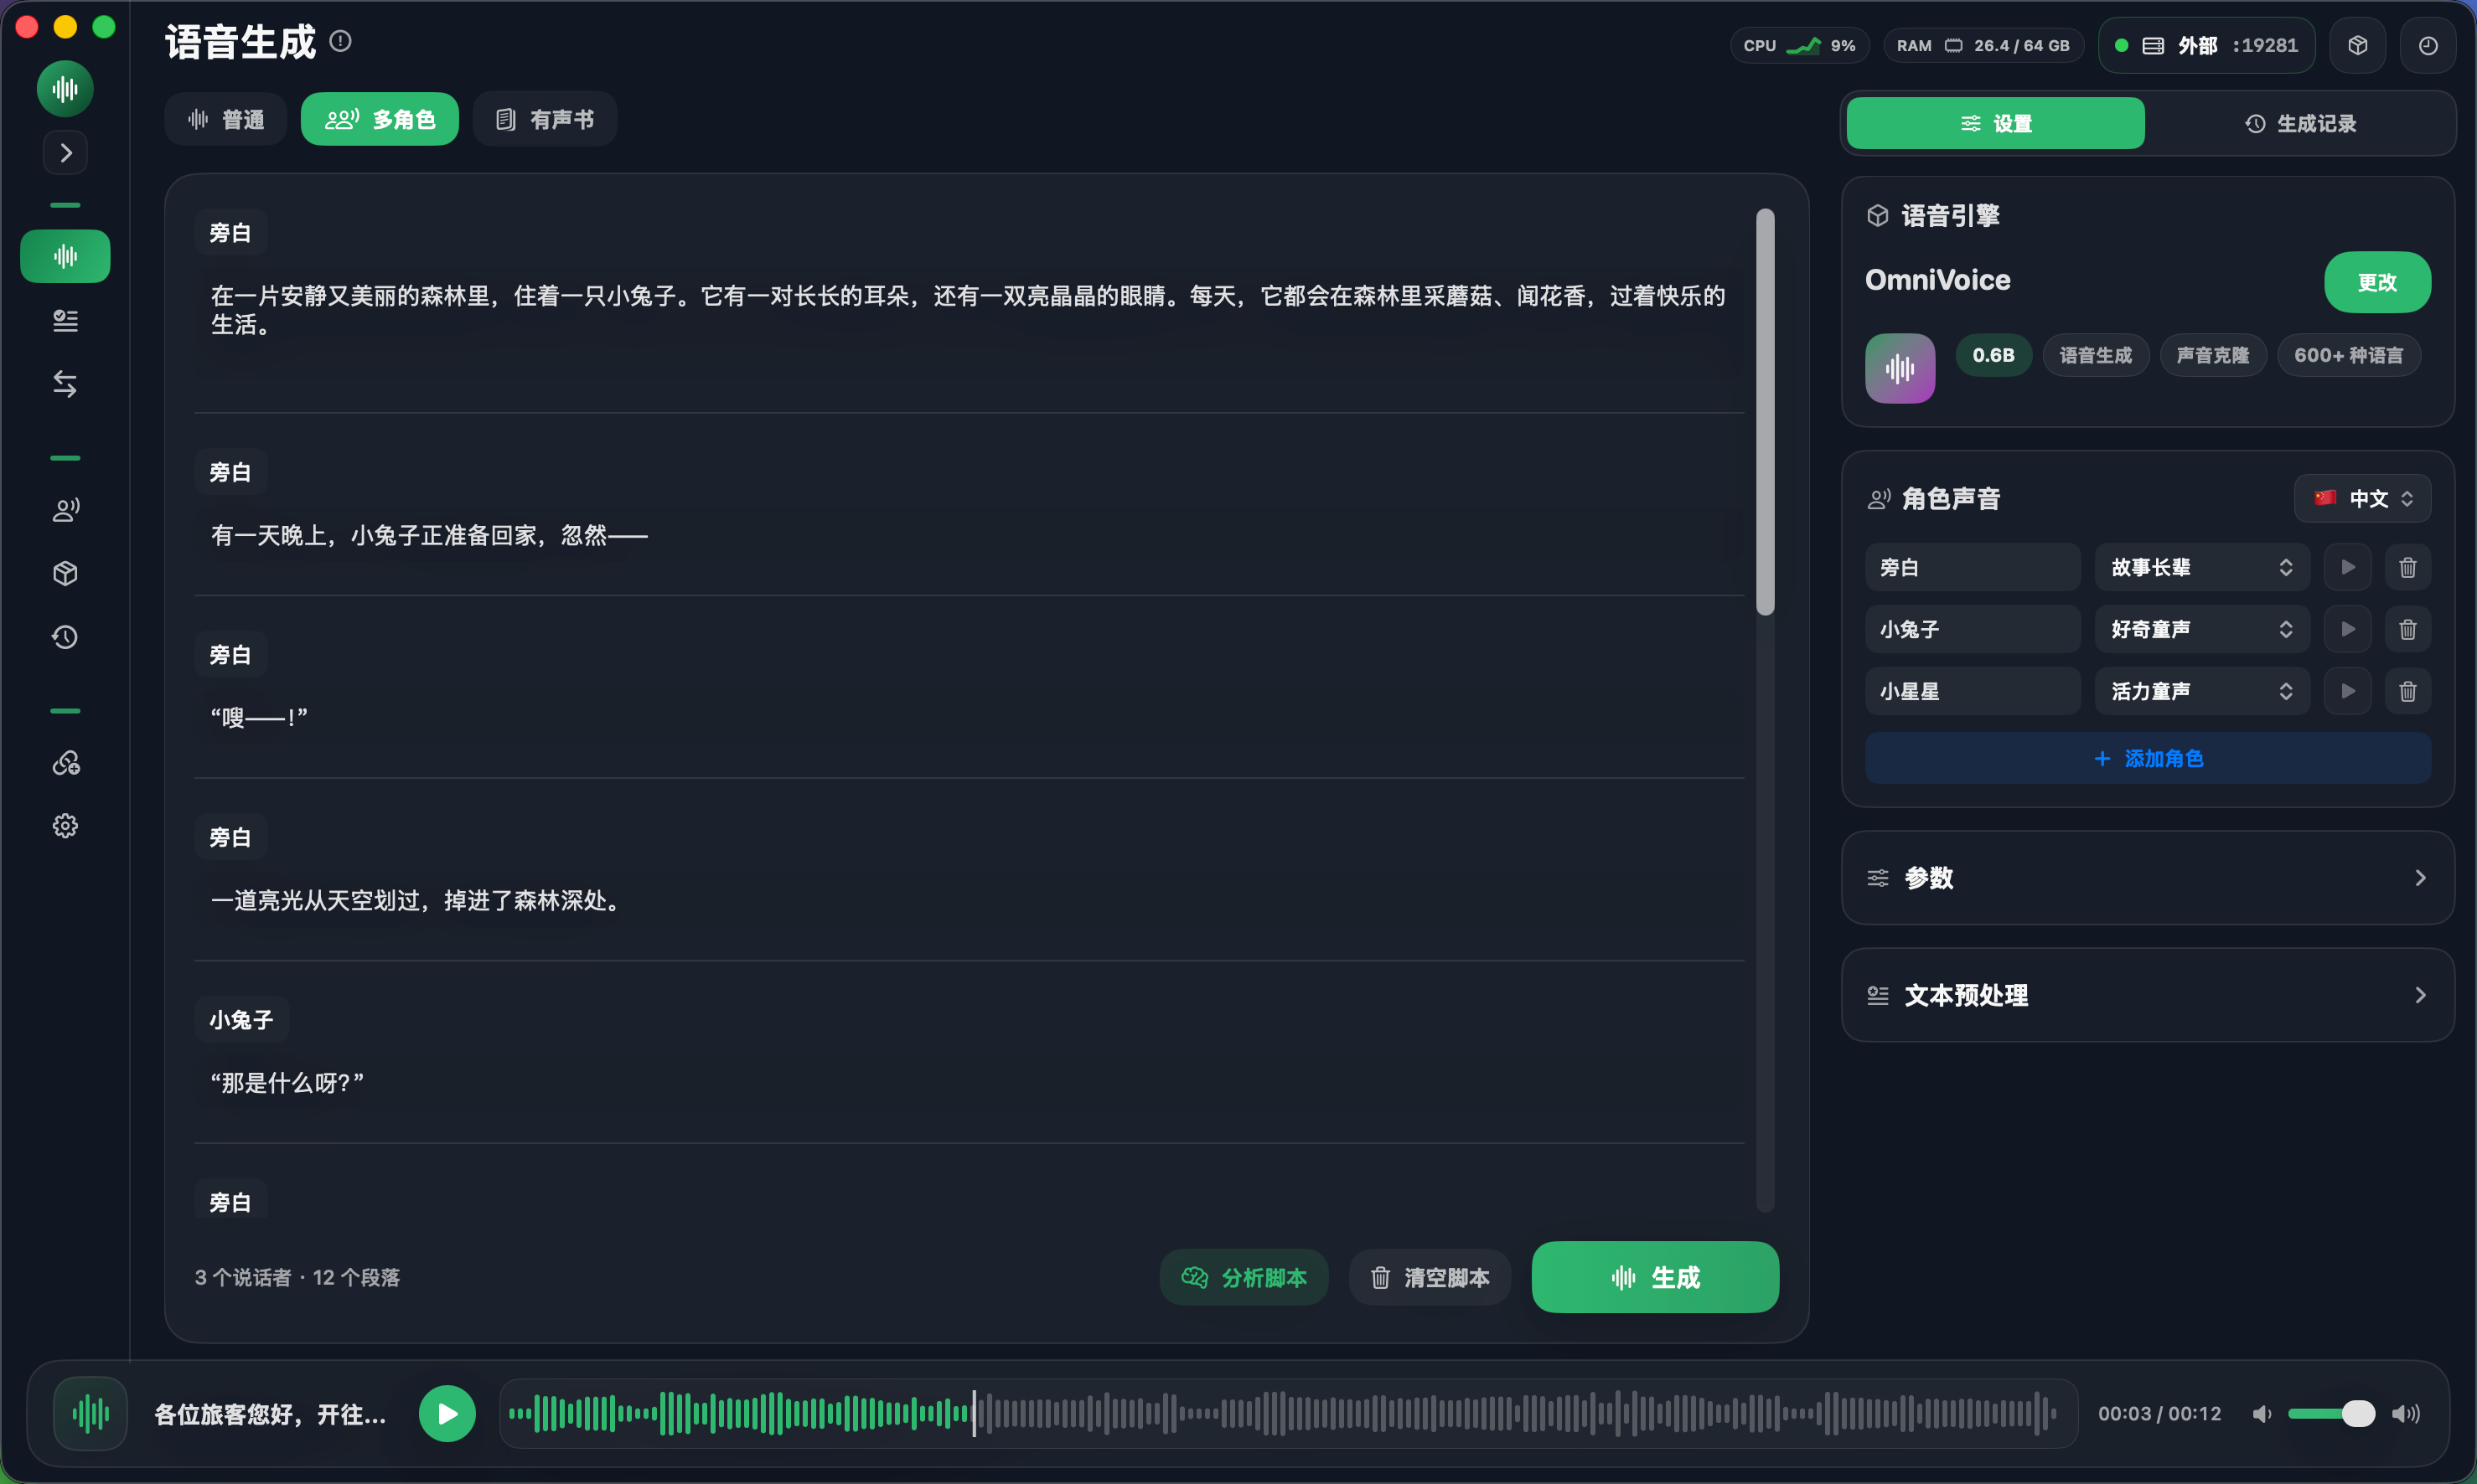This screenshot has width=2477, height=1484.
Task: Open the chain-link sidebar icon above settings
Action: [65, 763]
